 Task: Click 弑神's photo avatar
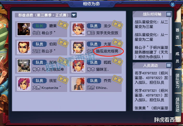click(x=24, y=66)
